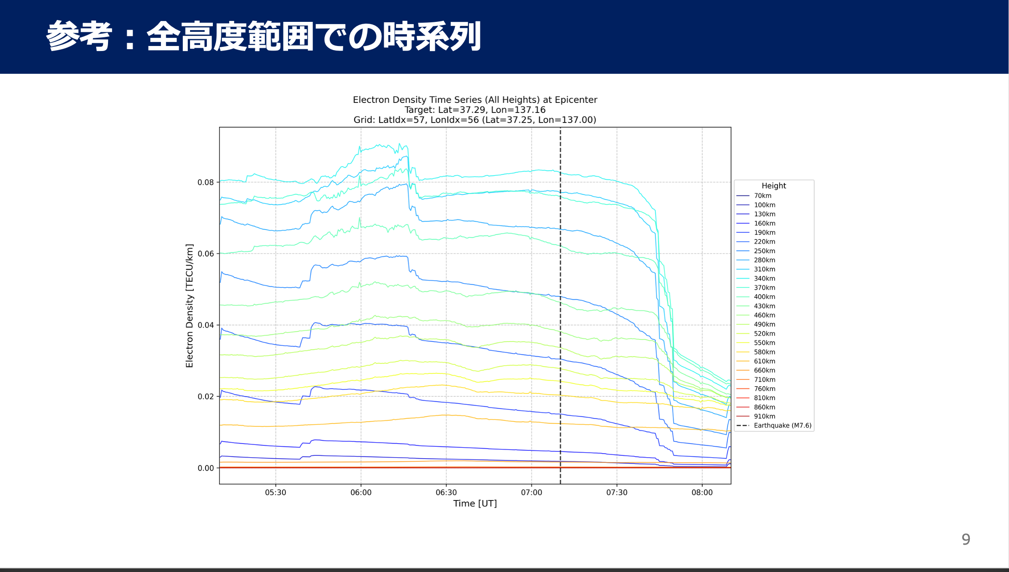Screen dimensions: 1009x572
Task: Click the 07:30 x-axis tick label
Action: 617,492
